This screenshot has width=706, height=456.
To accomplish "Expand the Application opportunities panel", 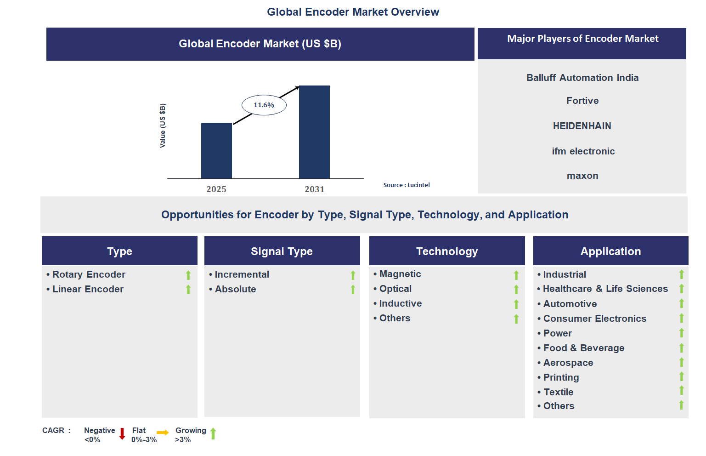I will [x=610, y=251].
